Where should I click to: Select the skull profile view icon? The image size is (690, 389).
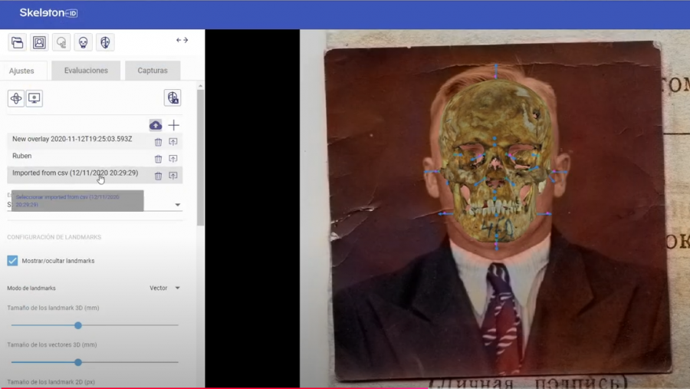coord(61,42)
